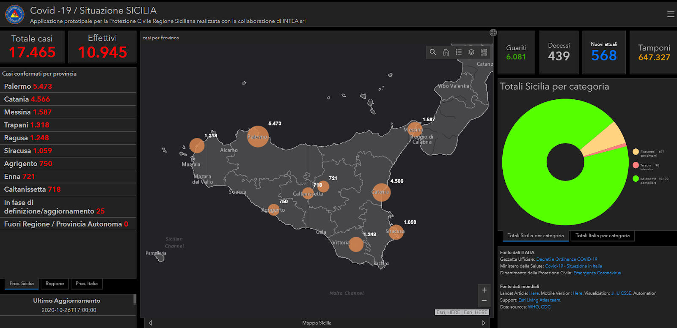Select the Siracusa bubble on the map
Screen dimensions: 677x328
pos(396,232)
